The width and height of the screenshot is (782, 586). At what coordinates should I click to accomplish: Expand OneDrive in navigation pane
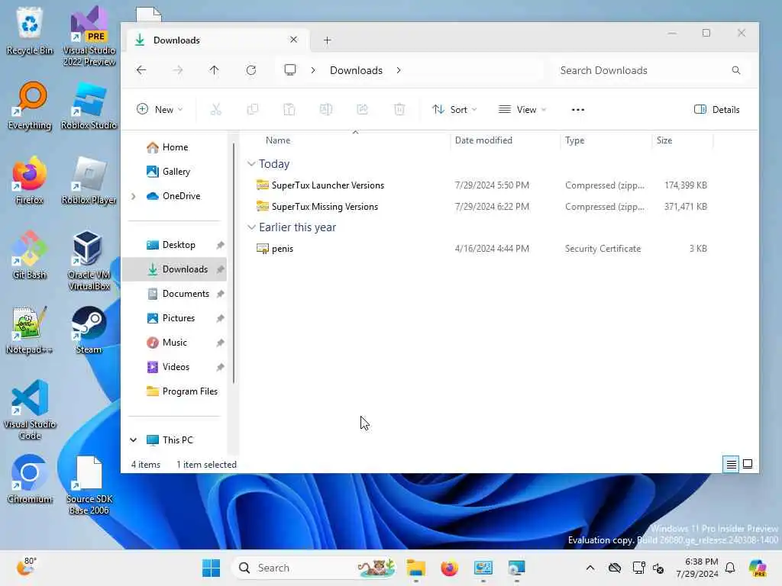tap(133, 196)
